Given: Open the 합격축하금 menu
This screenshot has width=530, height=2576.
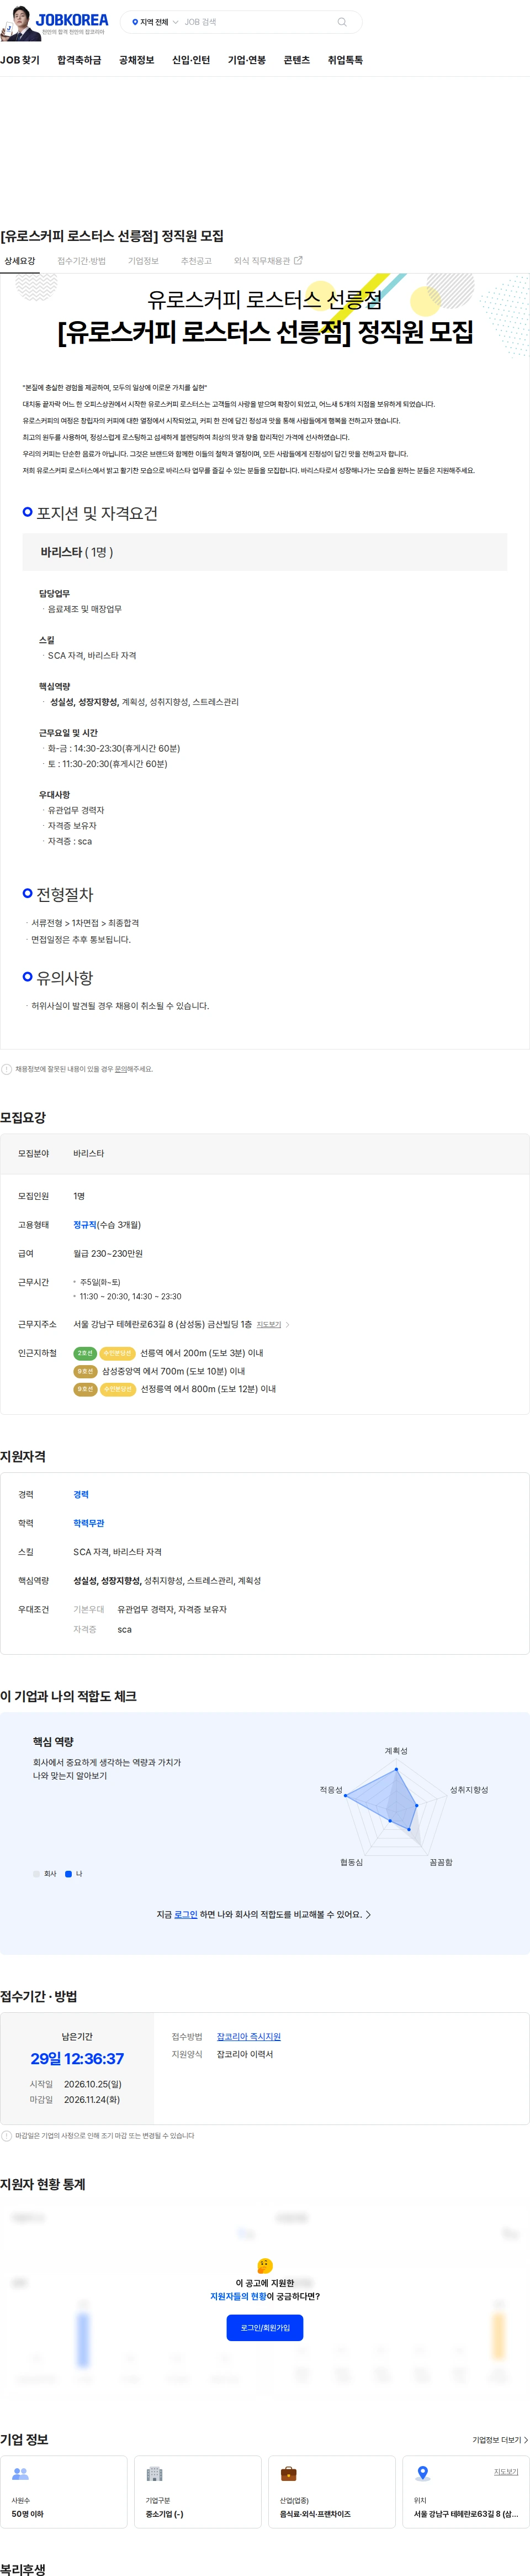Looking at the screenshot, I should [79, 60].
